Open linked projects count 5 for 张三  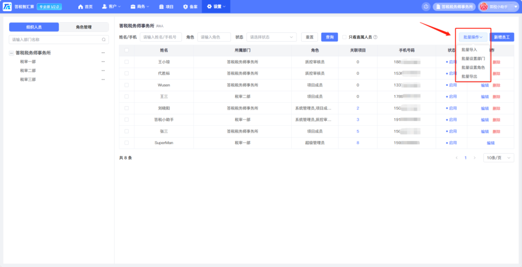[x=358, y=131]
